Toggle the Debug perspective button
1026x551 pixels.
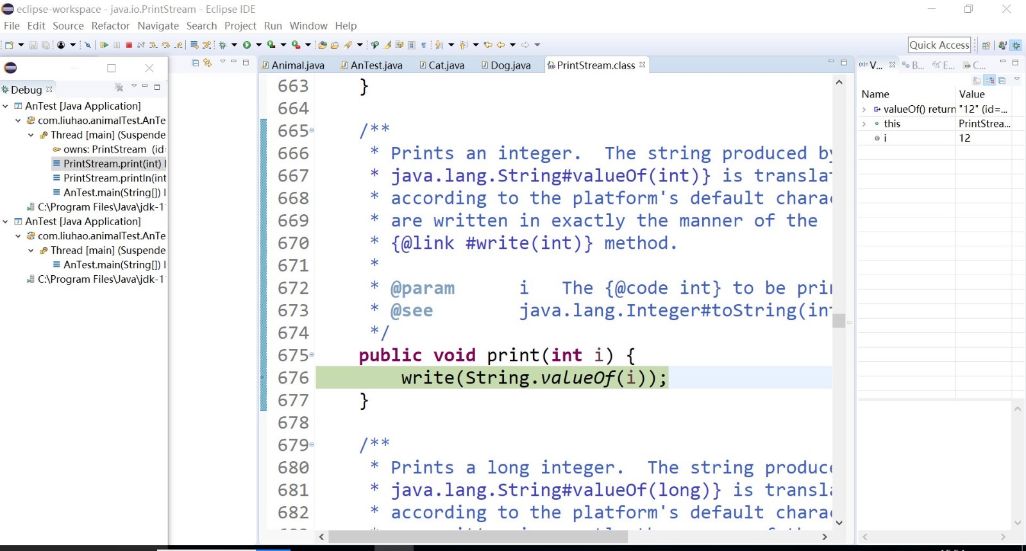1016,45
